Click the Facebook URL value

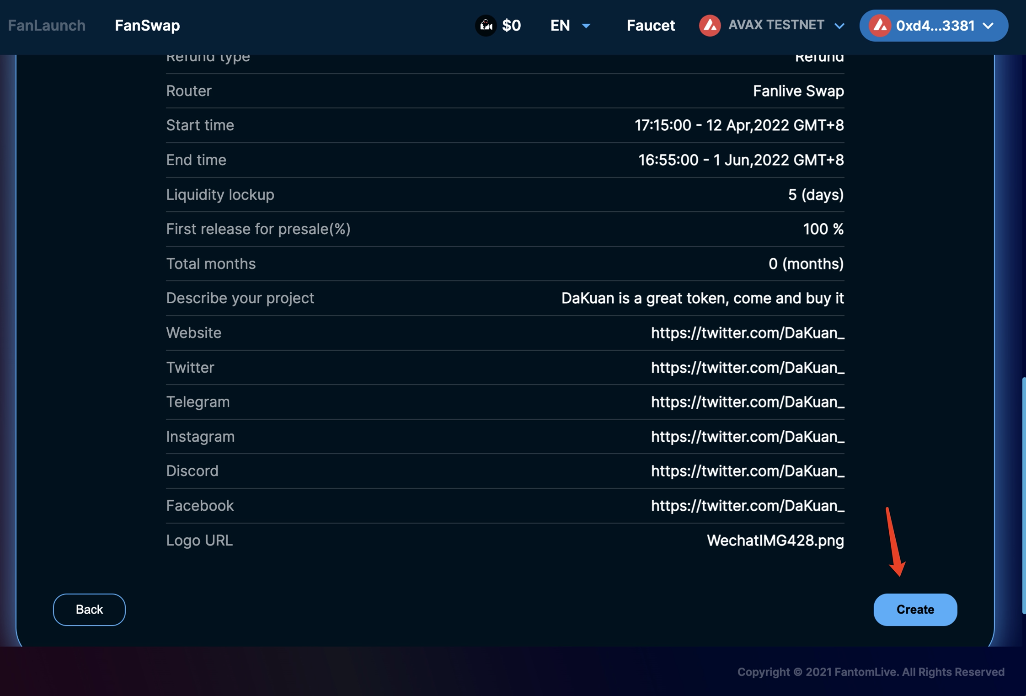747,505
